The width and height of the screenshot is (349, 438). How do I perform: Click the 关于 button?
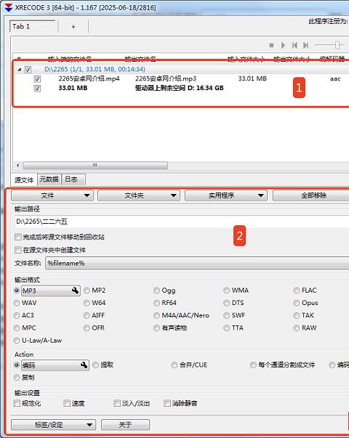(x=125, y=425)
